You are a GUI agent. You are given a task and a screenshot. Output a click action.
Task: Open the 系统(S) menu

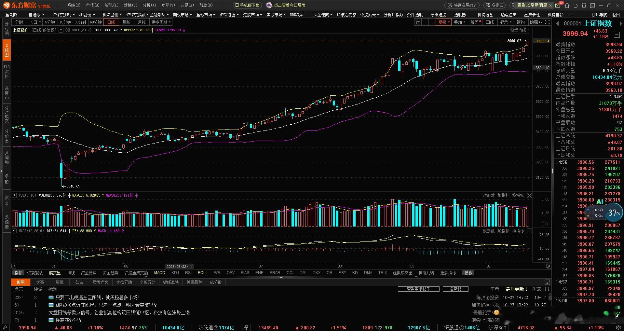click(x=74, y=5)
